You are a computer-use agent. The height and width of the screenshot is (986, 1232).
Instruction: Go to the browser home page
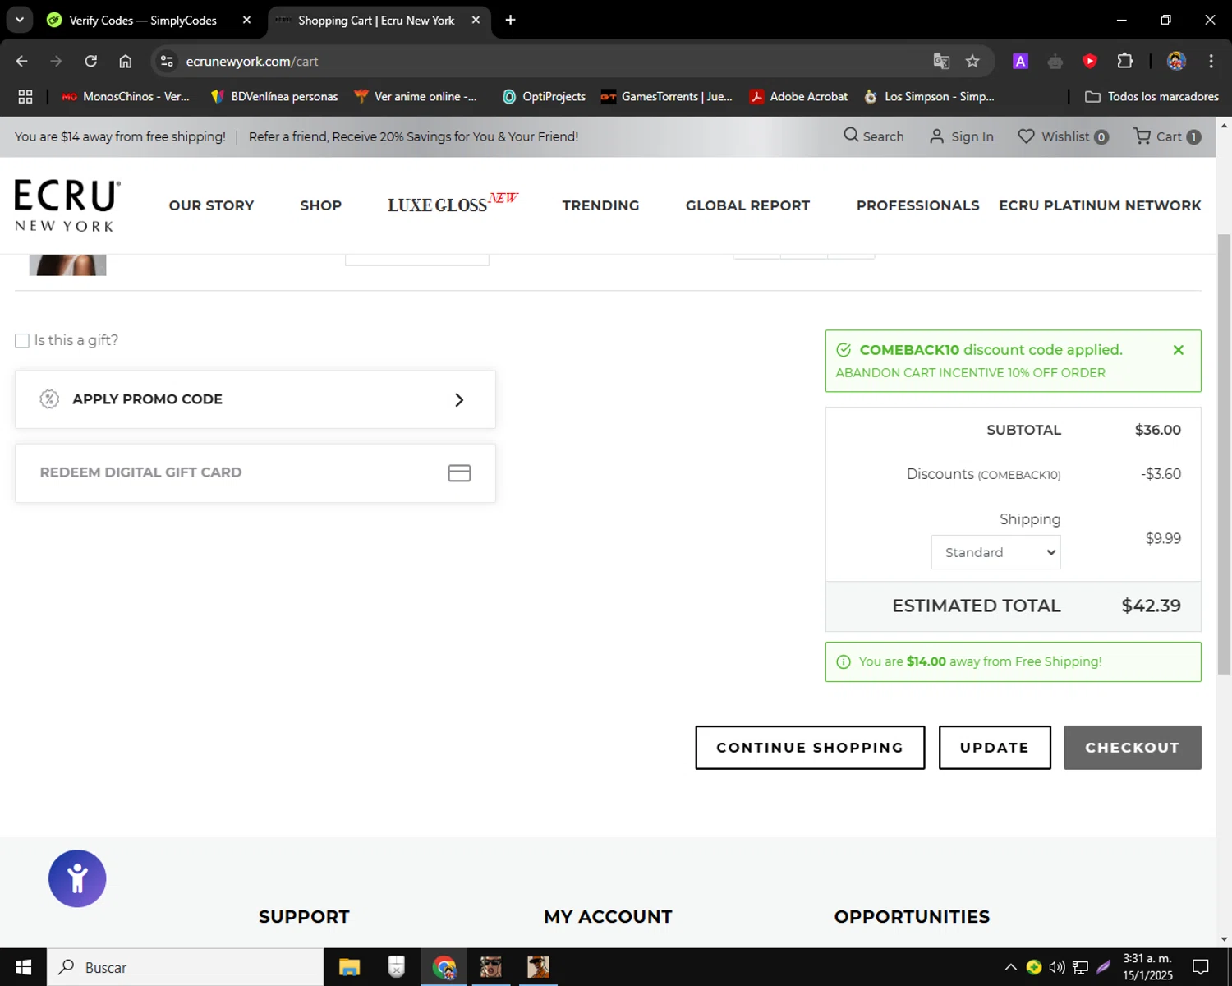(x=126, y=61)
